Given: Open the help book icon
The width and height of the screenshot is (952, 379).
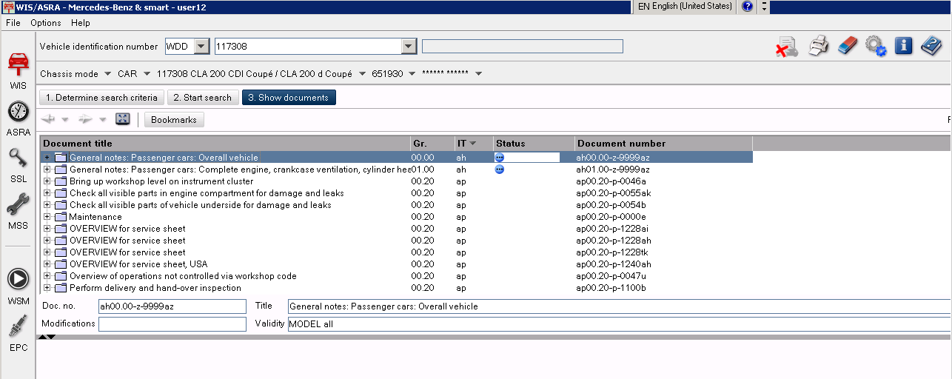Looking at the screenshot, I should (x=931, y=46).
